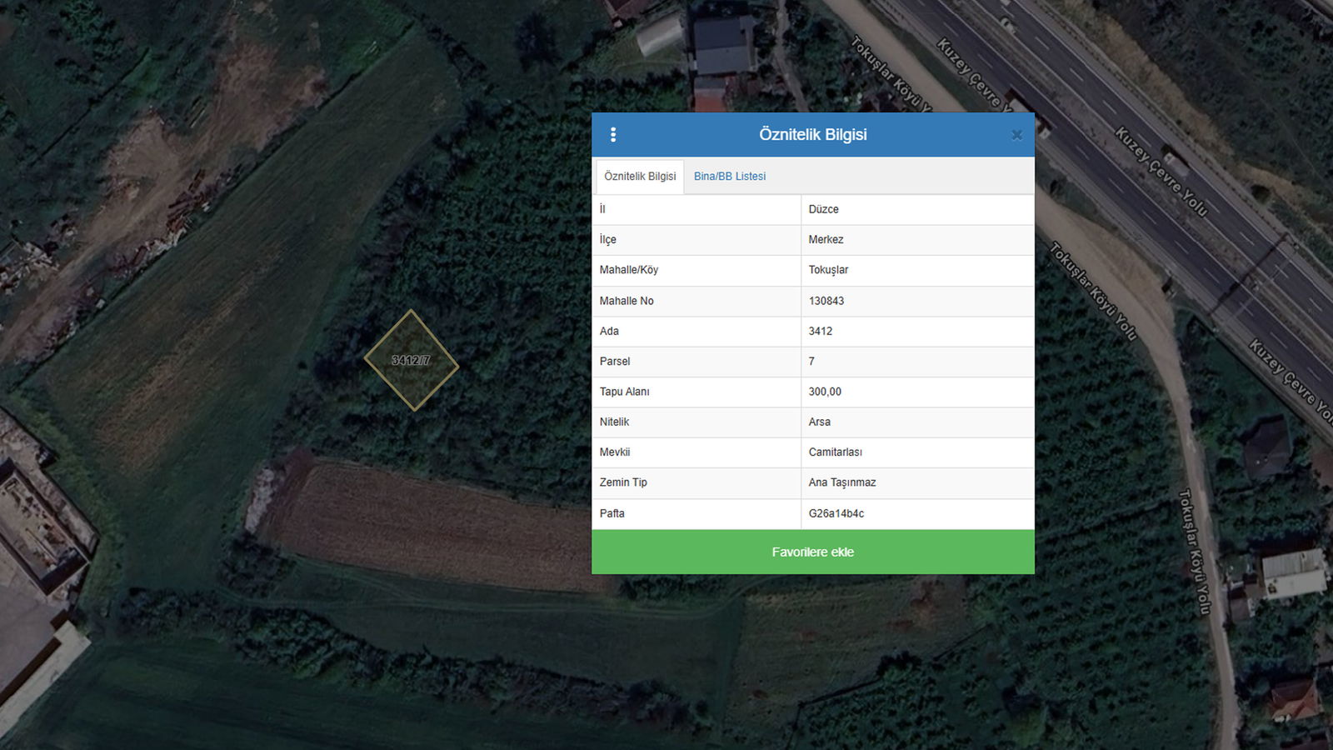Screen dimensions: 1333x750
Task: Select the Pafta code G26a14b4c
Action: pyautogui.click(x=836, y=513)
